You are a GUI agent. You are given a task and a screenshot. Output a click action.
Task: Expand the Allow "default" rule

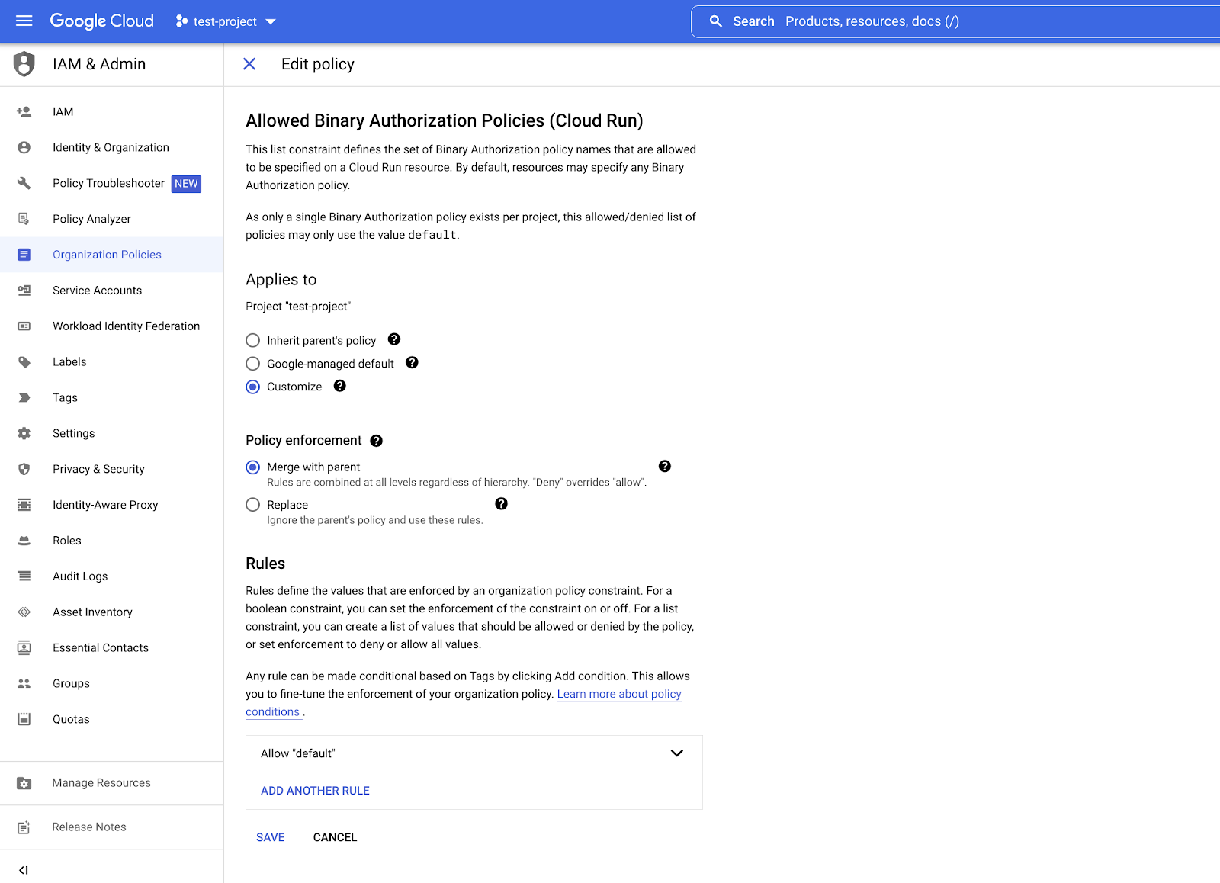coord(474,753)
